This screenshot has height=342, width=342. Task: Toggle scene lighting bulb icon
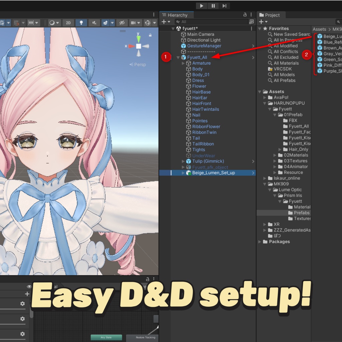[x=81, y=23]
